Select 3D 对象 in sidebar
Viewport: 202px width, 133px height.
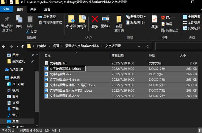(x=15, y=84)
